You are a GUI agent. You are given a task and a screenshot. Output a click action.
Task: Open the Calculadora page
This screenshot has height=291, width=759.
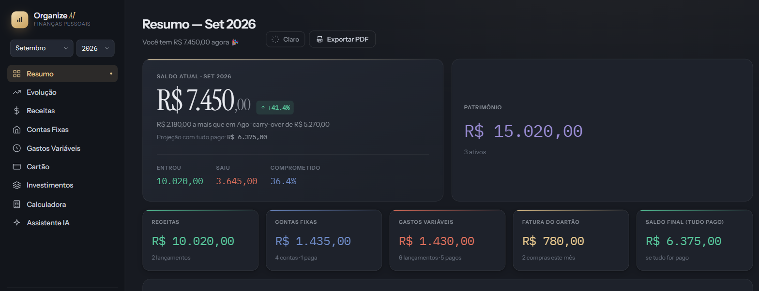pos(62,204)
